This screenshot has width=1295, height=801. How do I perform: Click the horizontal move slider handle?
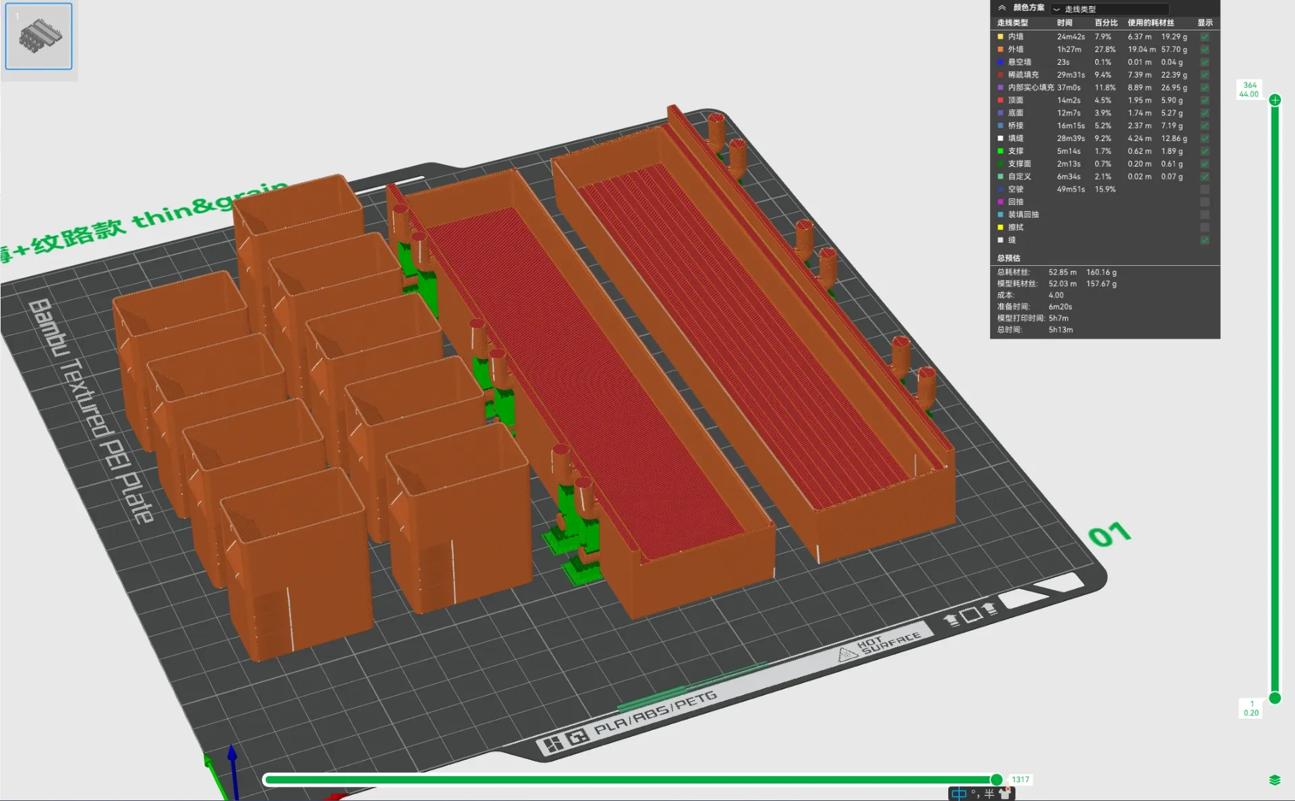996,780
